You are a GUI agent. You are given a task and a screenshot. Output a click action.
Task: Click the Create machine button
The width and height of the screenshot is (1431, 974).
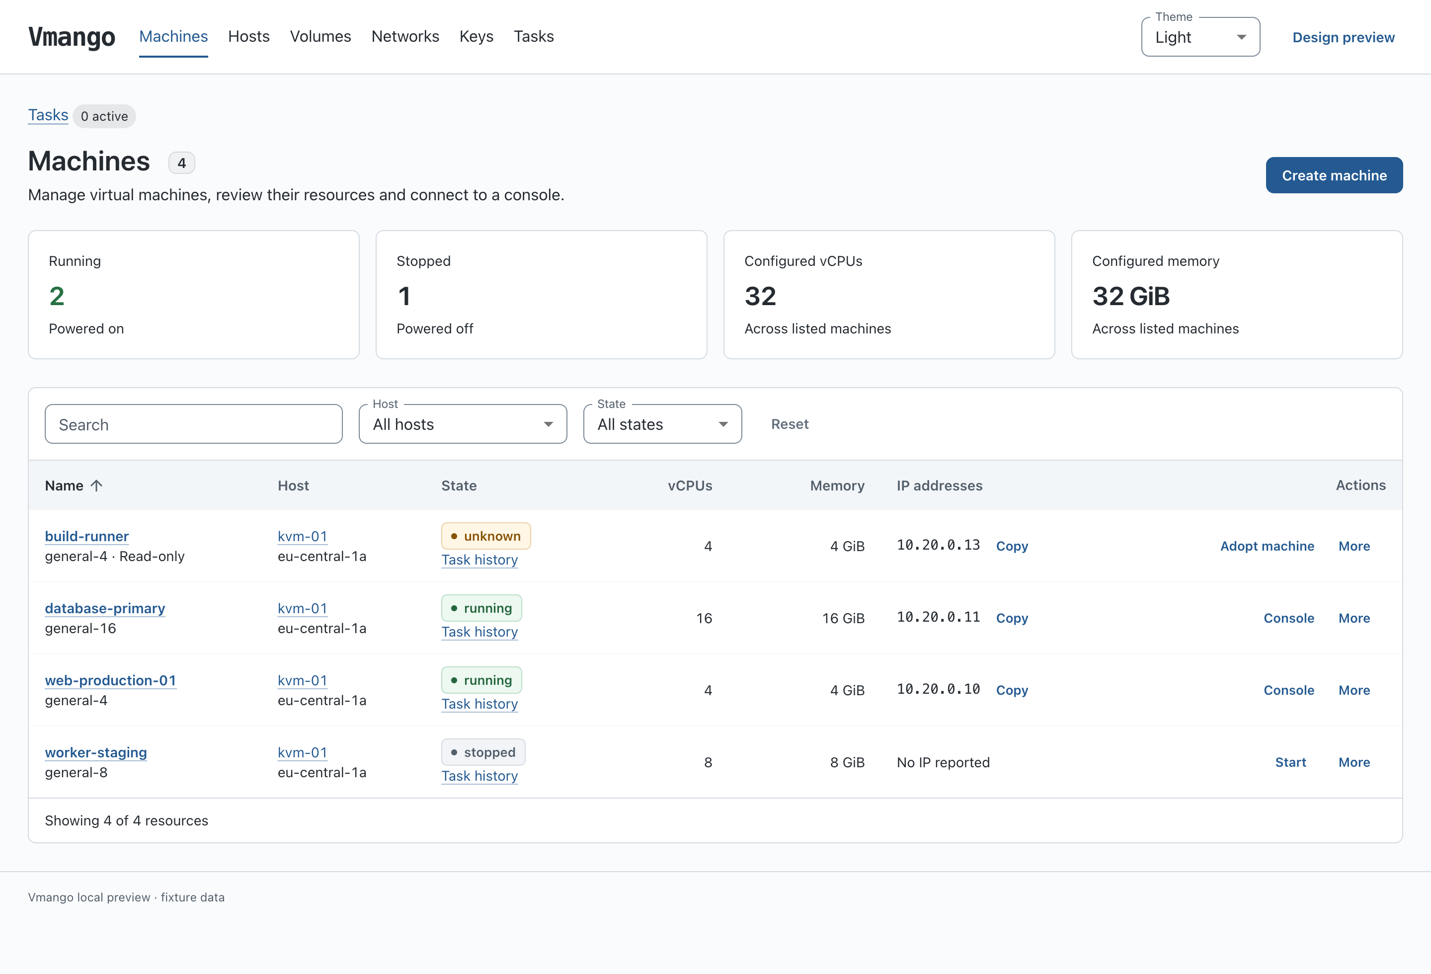1334,175
